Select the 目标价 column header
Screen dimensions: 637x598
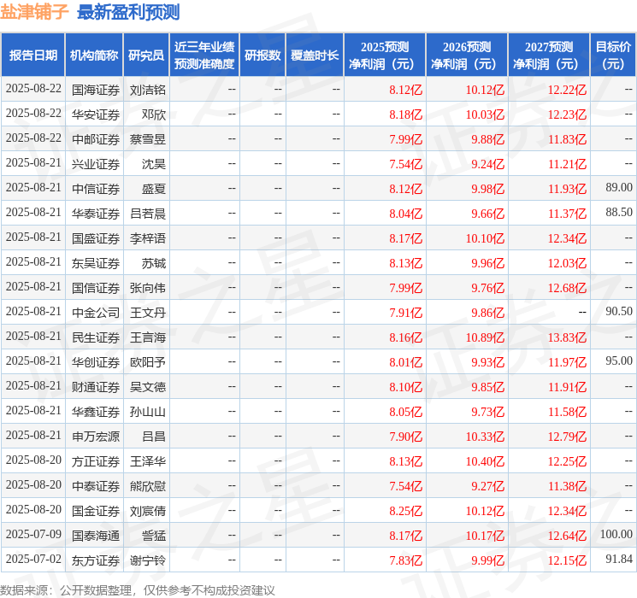click(x=613, y=56)
